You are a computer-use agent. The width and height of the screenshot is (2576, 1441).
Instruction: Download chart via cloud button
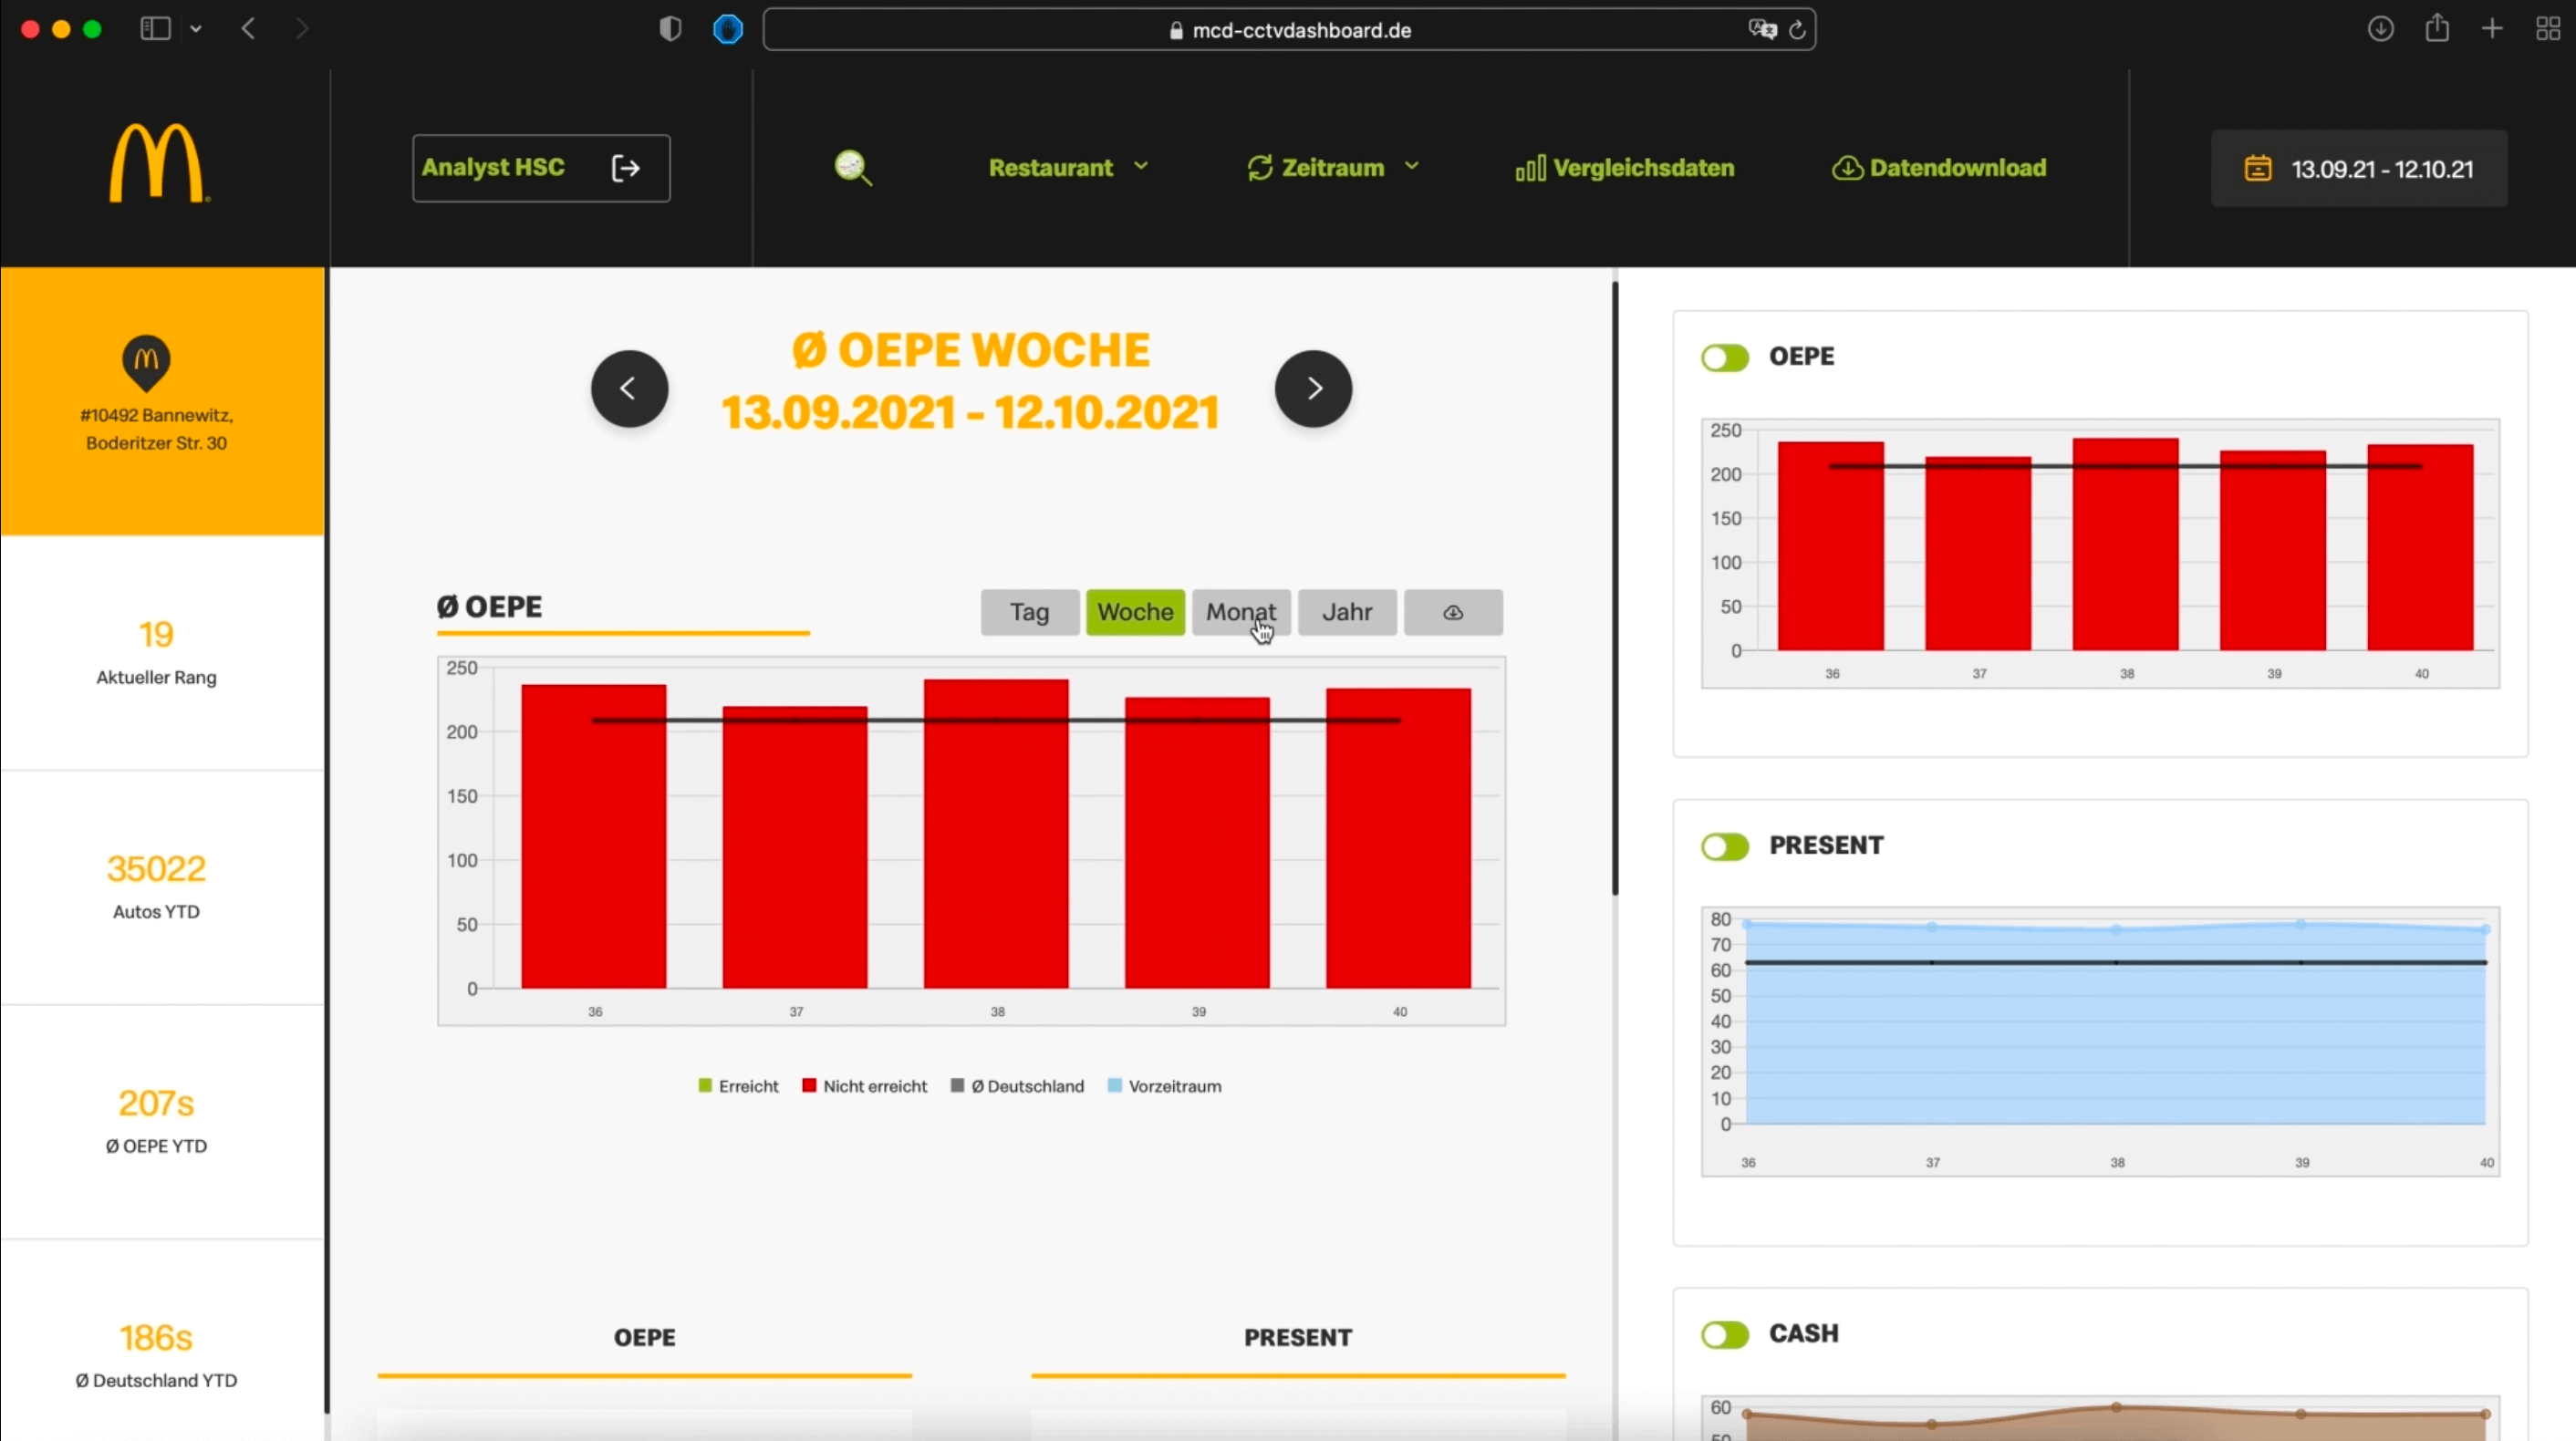coord(1453,612)
